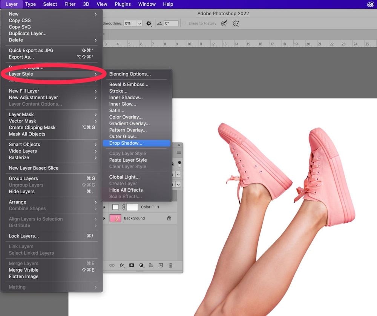The image size is (377, 316).
Task: Toggle visibility of Background layer
Action: pos(104,218)
